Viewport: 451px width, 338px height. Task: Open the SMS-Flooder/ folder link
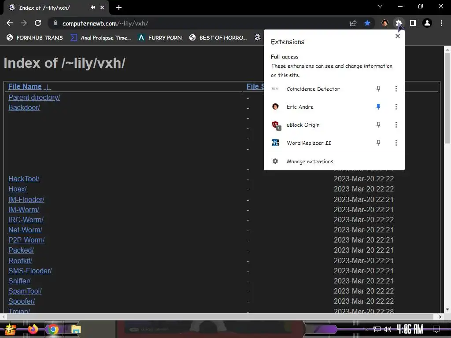click(x=30, y=271)
